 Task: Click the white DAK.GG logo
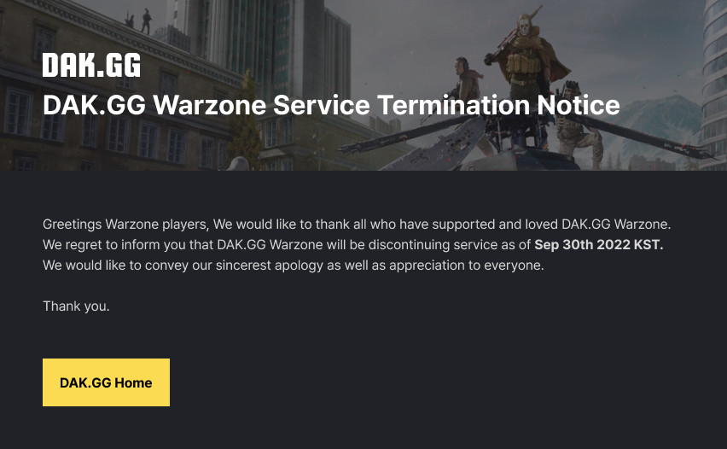pyautogui.click(x=91, y=65)
